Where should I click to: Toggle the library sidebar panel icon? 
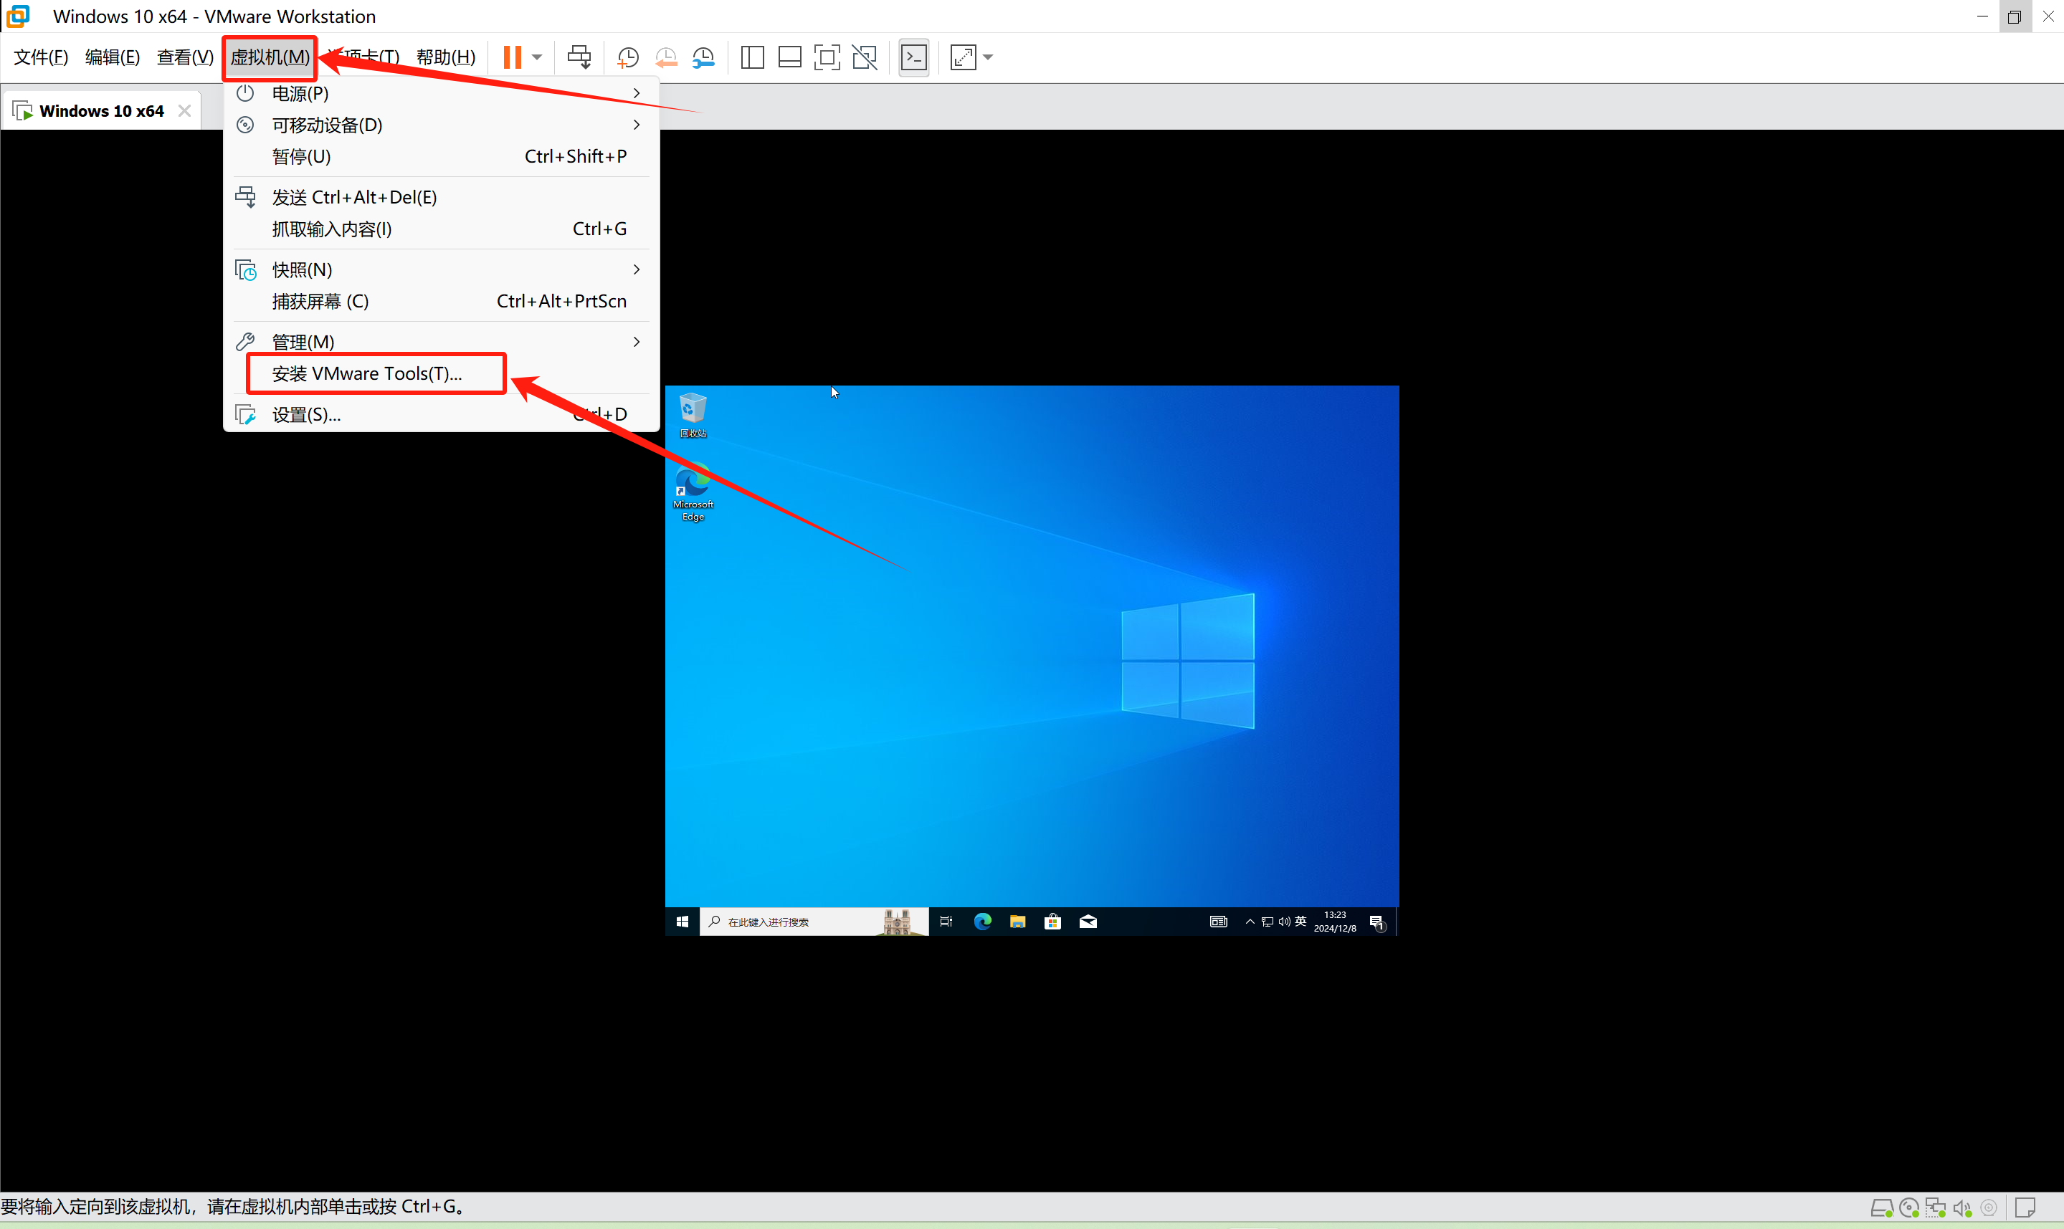point(752,57)
